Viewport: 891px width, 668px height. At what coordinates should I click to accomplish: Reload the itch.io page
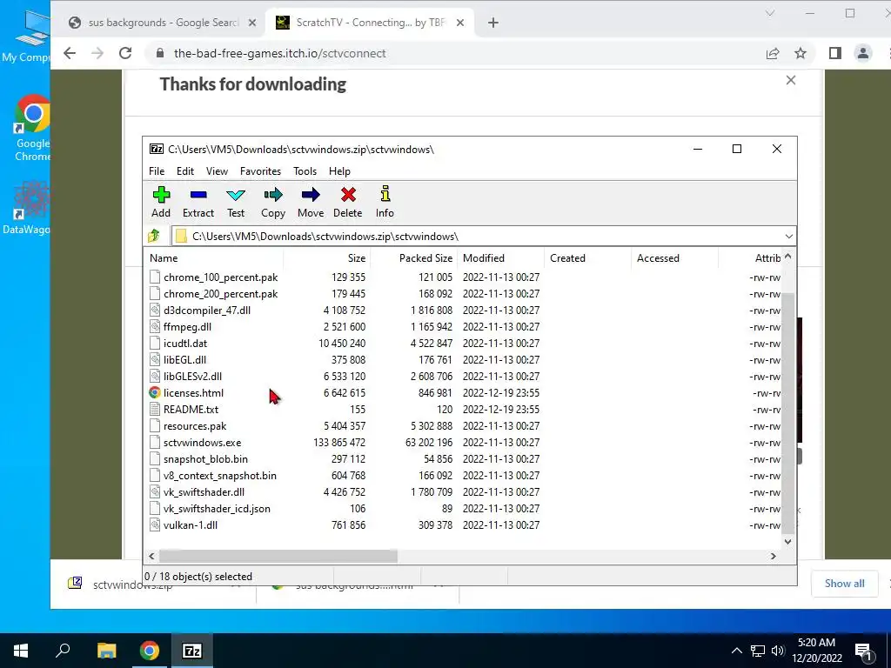pyautogui.click(x=125, y=53)
